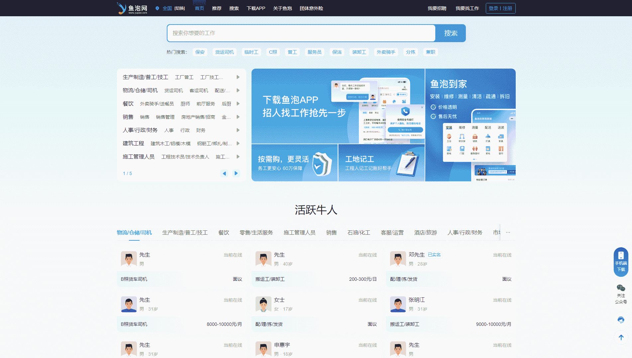Open the 搜索 nav item
632x358 pixels.
pos(234,8)
